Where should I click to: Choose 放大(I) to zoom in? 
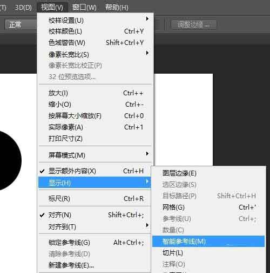[x=95, y=93]
